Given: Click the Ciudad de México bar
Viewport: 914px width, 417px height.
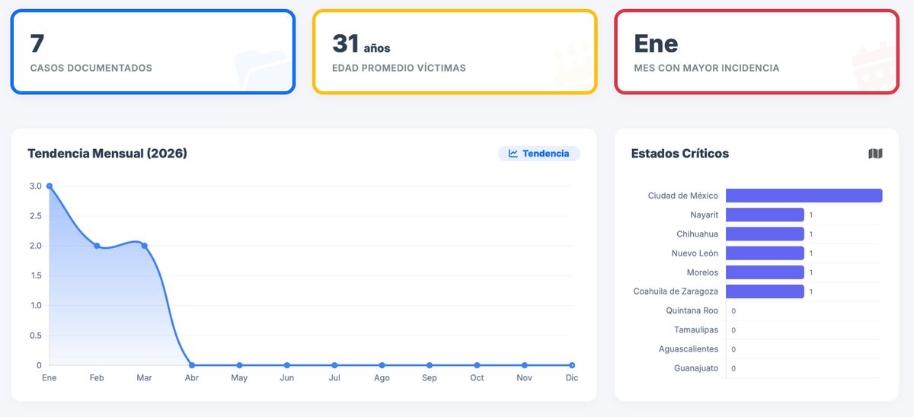Looking at the screenshot, I should pos(804,196).
